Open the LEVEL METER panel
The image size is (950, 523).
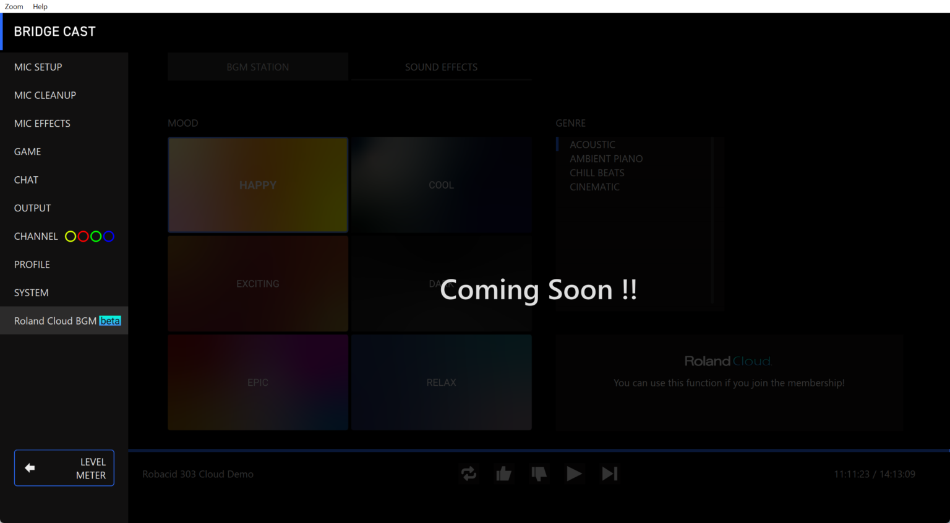pyautogui.click(x=64, y=468)
